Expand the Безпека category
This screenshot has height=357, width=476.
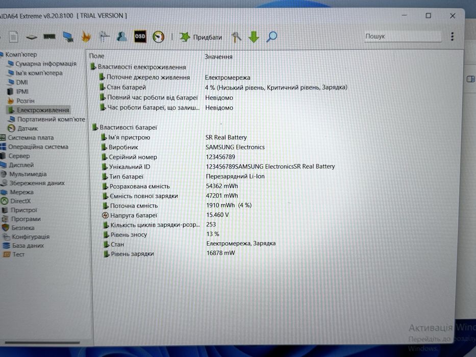[18, 227]
